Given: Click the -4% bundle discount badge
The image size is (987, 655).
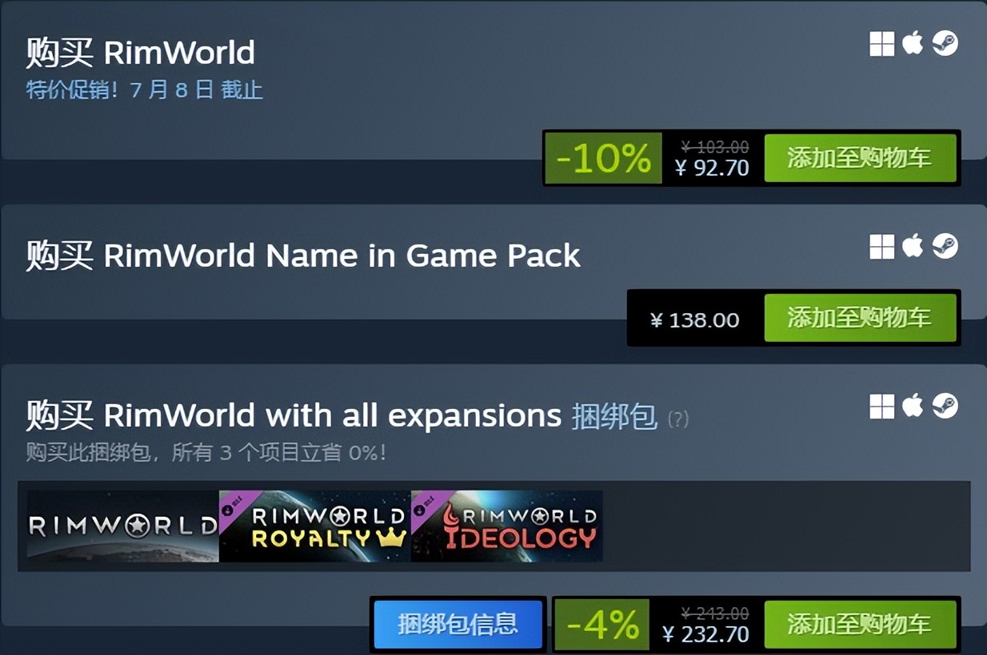Looking at the screenshot, I should coord(603,624).
